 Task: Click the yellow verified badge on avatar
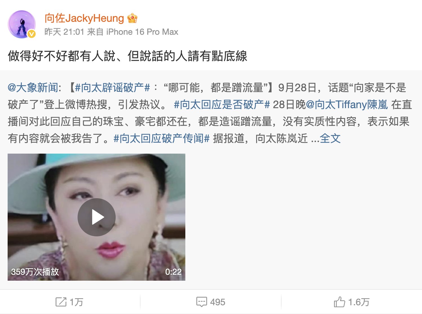[32, 34]
